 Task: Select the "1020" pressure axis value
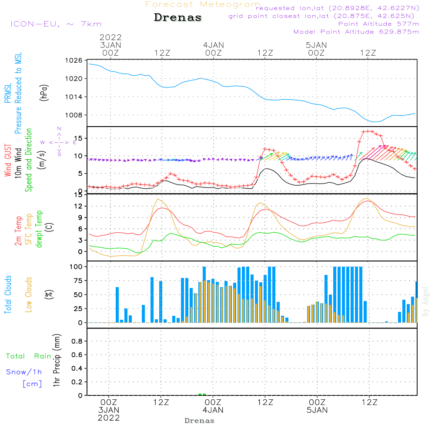tap(74, 79)
